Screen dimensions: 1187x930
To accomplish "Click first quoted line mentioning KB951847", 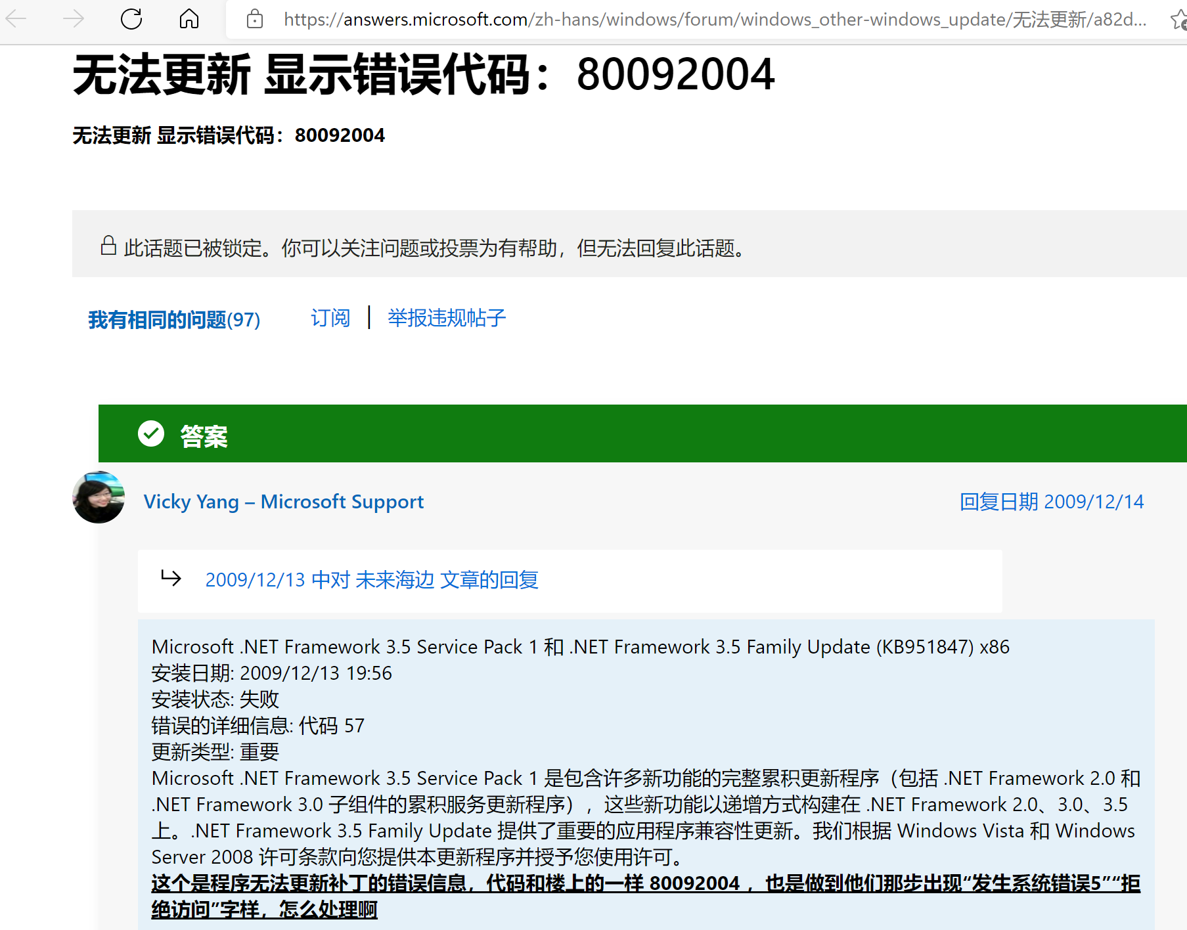I will coord(581,647).
